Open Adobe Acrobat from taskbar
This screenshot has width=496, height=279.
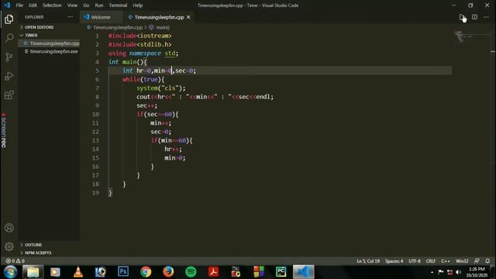213,272
